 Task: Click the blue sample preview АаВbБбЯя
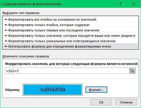(53, 90)
